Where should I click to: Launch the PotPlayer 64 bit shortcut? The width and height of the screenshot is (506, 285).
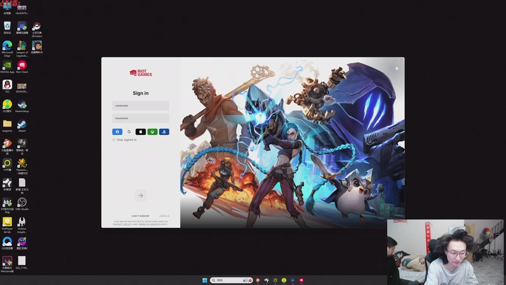pos(7,225)
